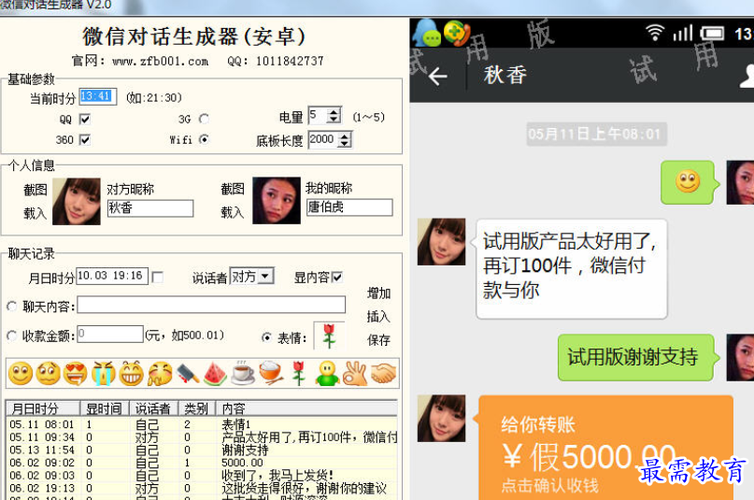Click the 360 status bar icon

456,33
